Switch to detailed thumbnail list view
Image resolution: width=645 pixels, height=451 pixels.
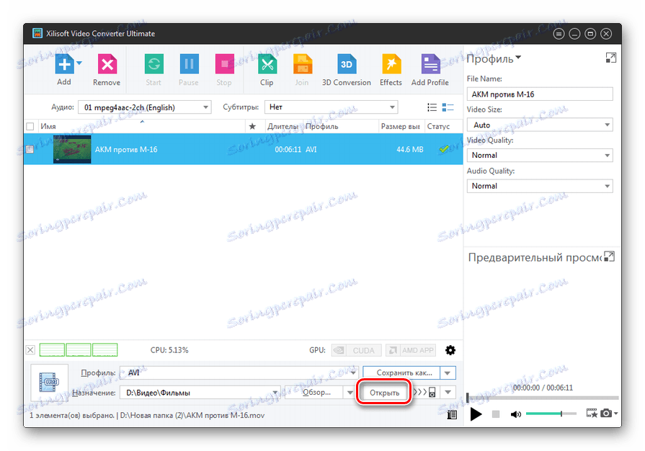point(448,108)
